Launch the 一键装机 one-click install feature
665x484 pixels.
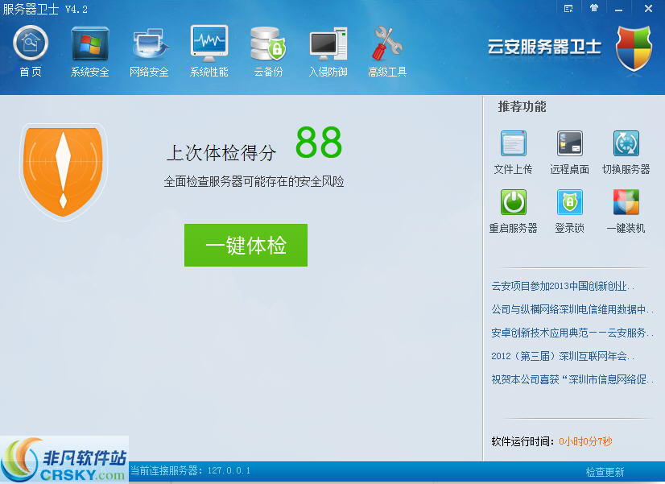point(626,211)
